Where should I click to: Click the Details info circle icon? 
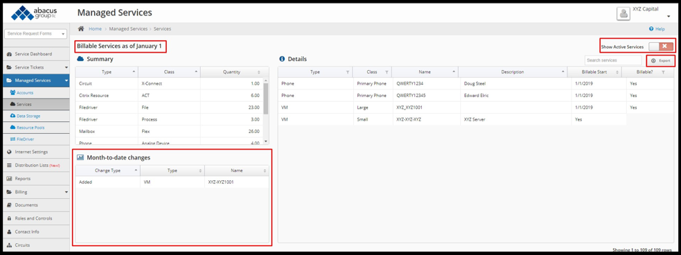281,59
